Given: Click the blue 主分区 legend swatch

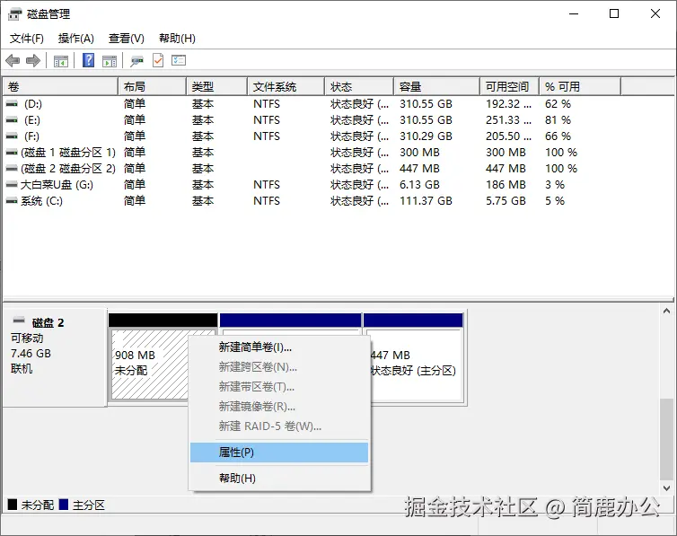Looking at the screenshot, I should pyautogui.click(x=64, y=505).
